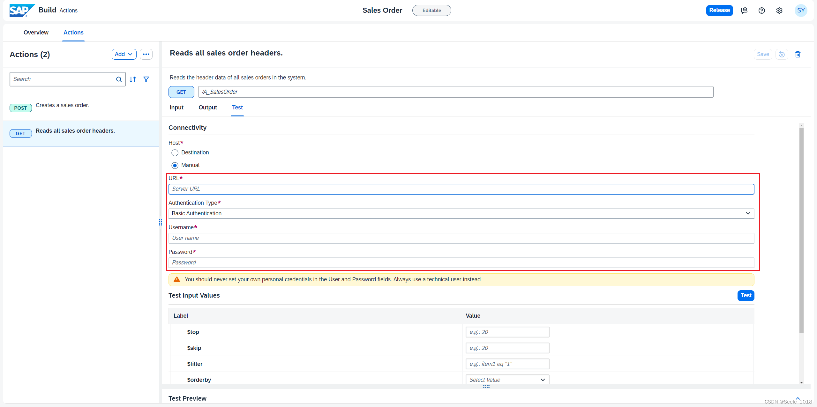Open the settings gear icon
Viewport: 817px width, 407px height.
point(779,11)
